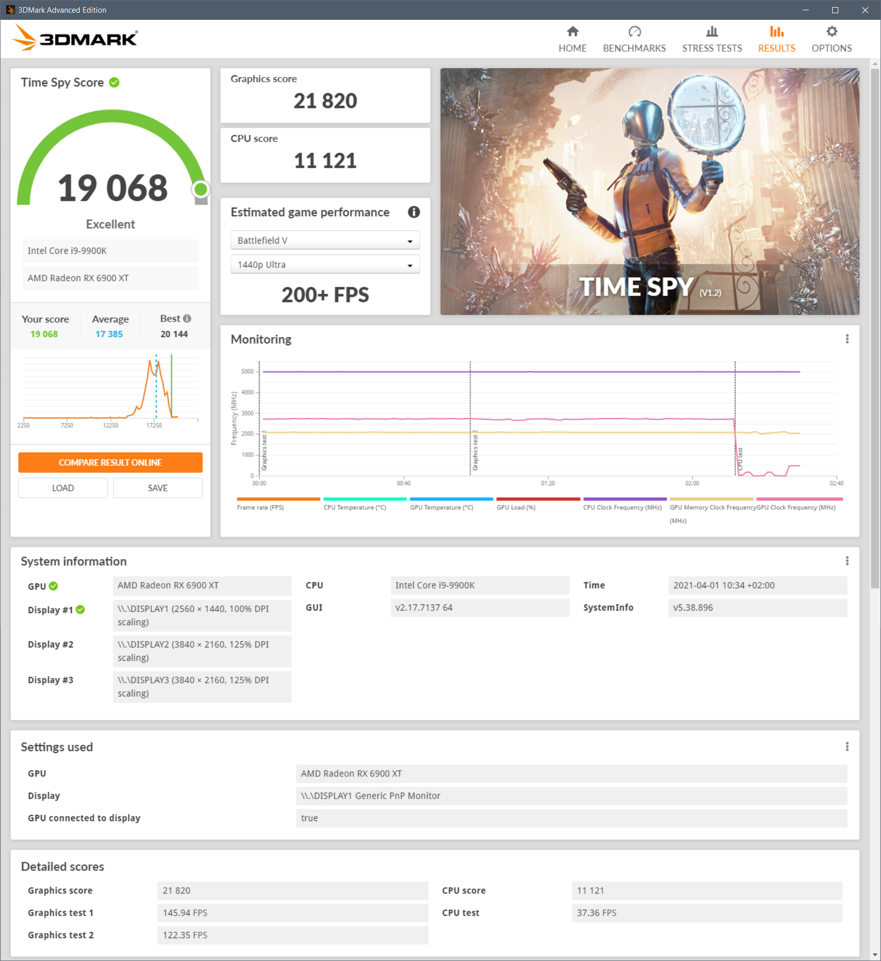Open Settings used three-dot menu
Image resolution: width=881 pixels, height=961 pixels.
(x=847, y=746)
